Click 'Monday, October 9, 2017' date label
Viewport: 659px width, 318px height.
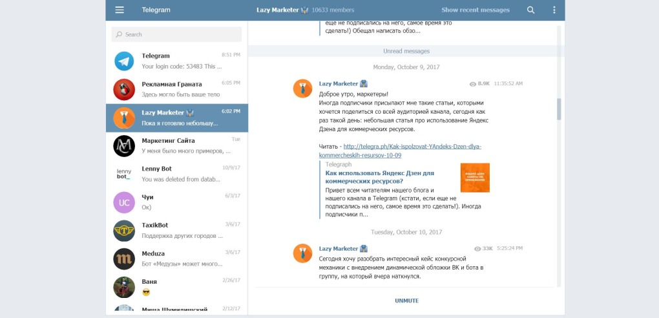point(406,67)
